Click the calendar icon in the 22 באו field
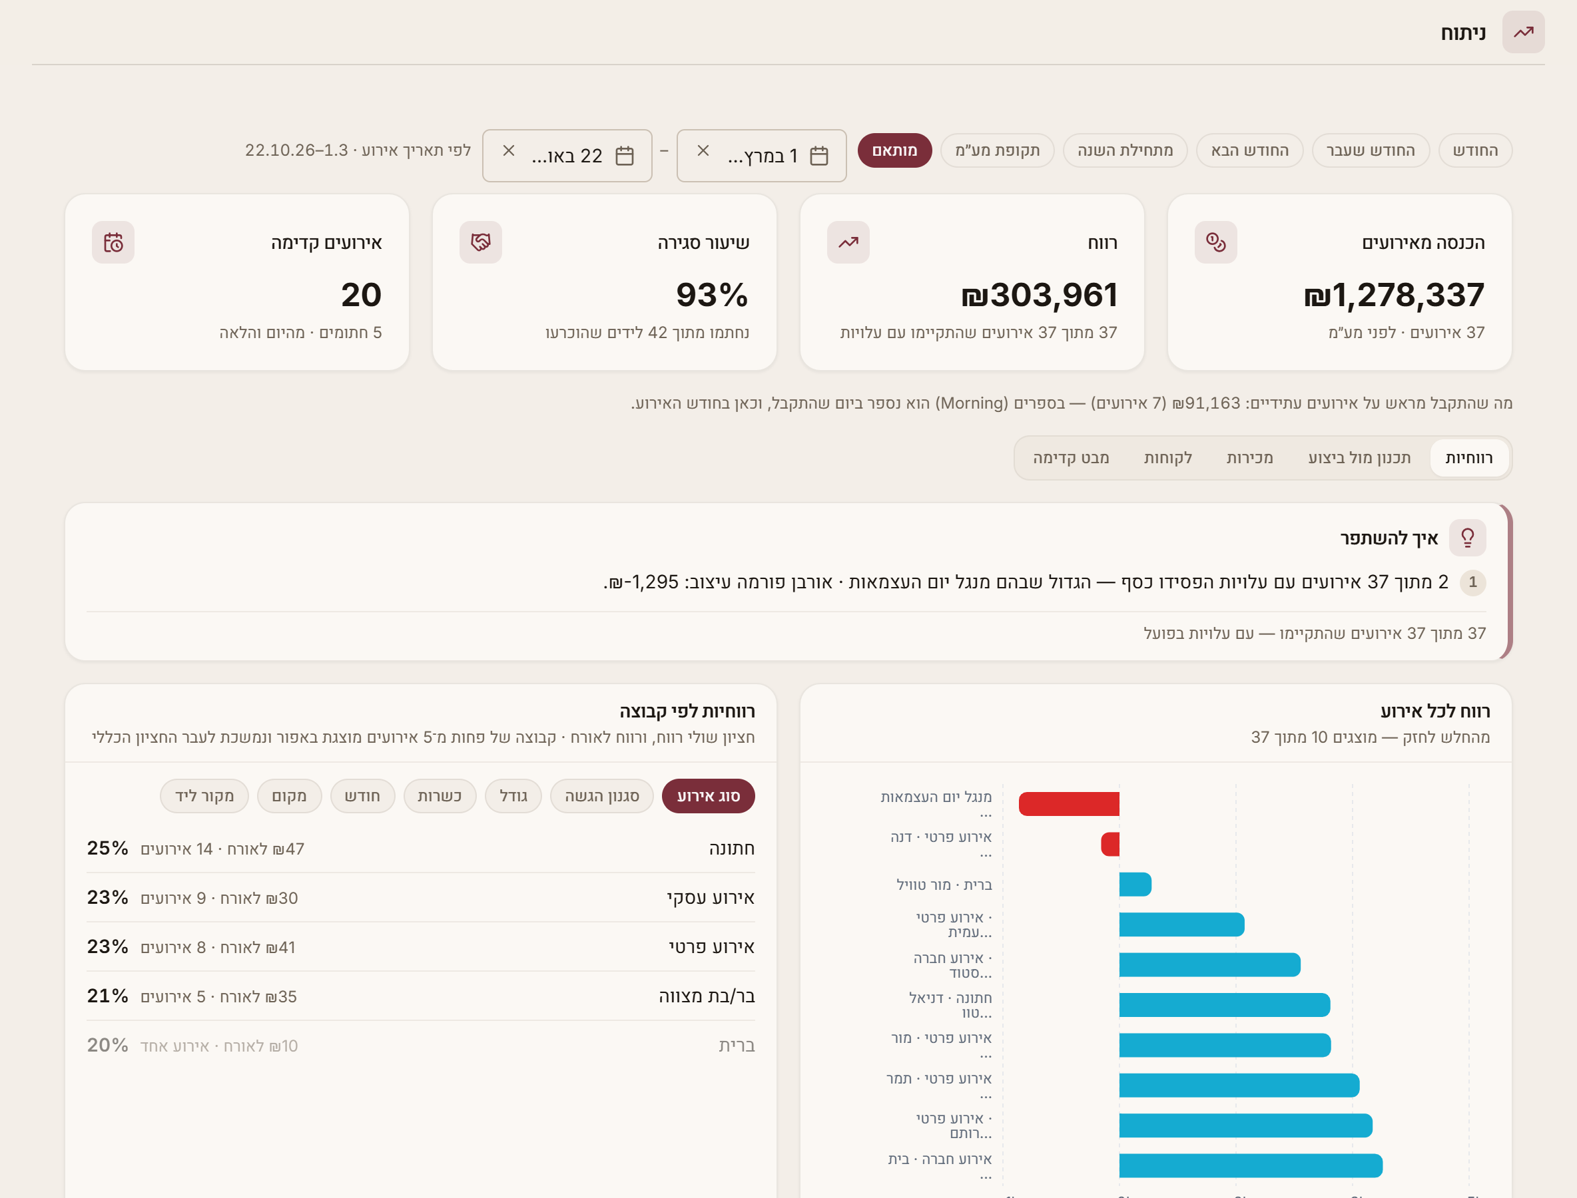Screen dimensions: 1577x1198 coord(625,156)
